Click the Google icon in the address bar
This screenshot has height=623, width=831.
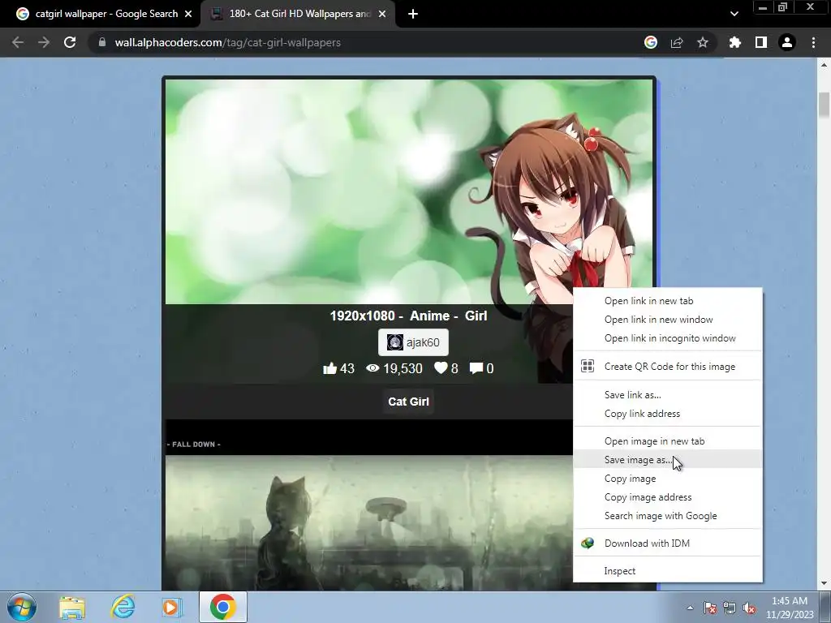(651, 42)
